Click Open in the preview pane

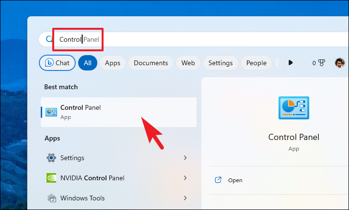235,180
